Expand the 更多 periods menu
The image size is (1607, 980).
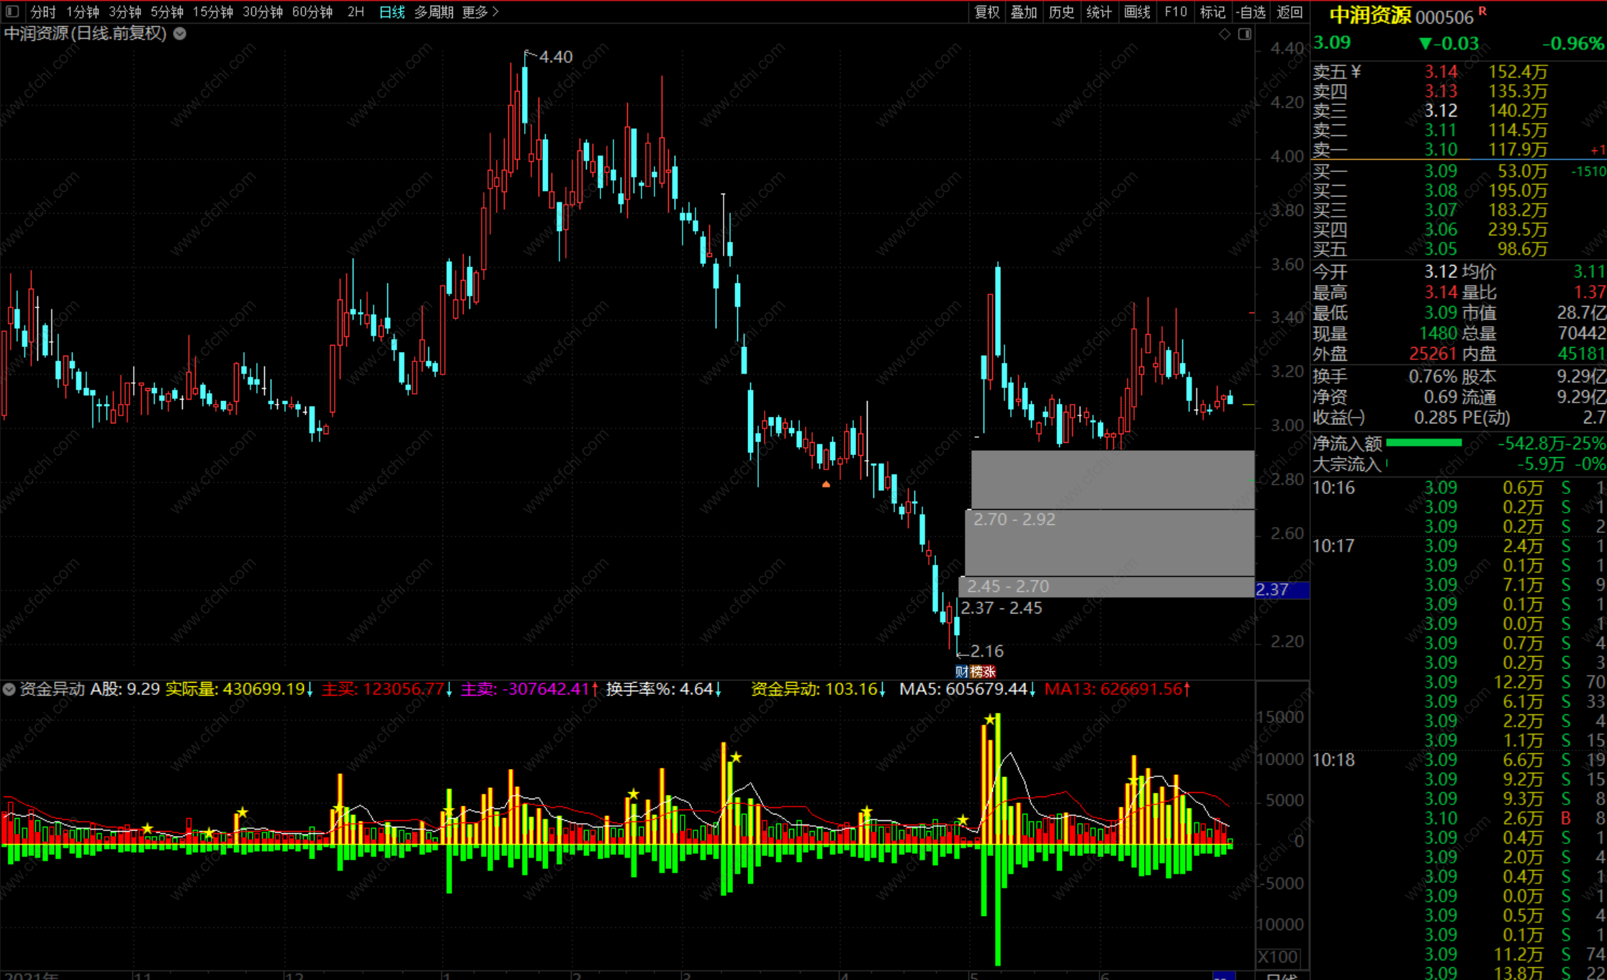point(480,12)
